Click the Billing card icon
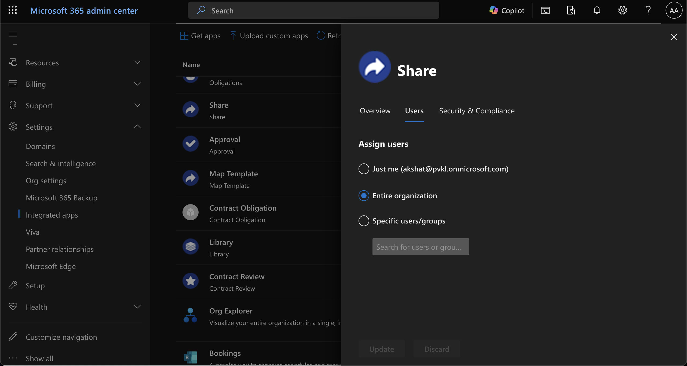Screen dimensions: 687x366 pyautogui.click(x=13, y=84)
